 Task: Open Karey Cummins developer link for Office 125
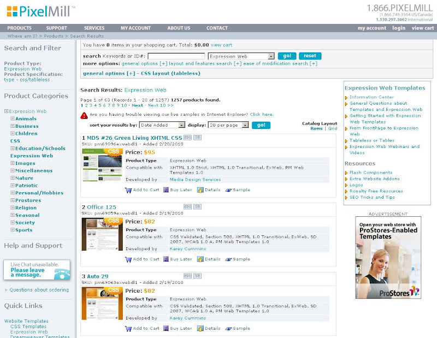(188, 249)
